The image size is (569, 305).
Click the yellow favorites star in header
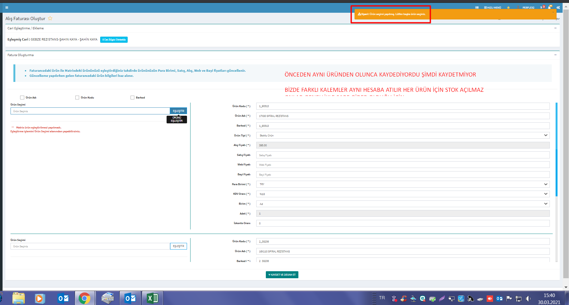[x=508, y=8]
